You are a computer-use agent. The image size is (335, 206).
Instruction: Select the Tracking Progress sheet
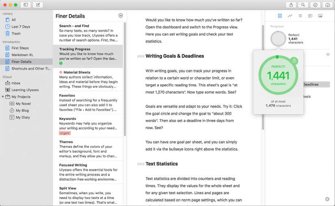(x=88, y=56)
